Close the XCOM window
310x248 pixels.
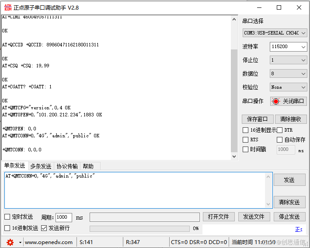(x=299, y=7)
